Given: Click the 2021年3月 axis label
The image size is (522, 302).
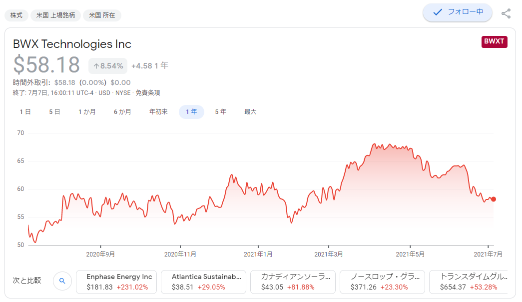Looking at the screenshot, I should point(329,254).
